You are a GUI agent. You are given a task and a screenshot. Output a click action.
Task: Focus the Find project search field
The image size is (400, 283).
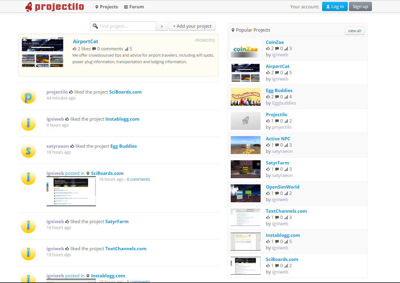[x=123, y=26]
